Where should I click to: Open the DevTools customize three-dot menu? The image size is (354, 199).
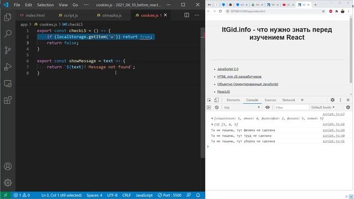tap(341, 100)
